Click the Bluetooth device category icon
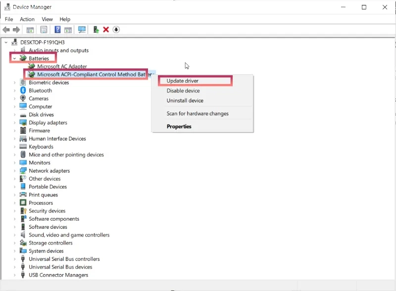396x291 pixels. click(x=23, y=91)
